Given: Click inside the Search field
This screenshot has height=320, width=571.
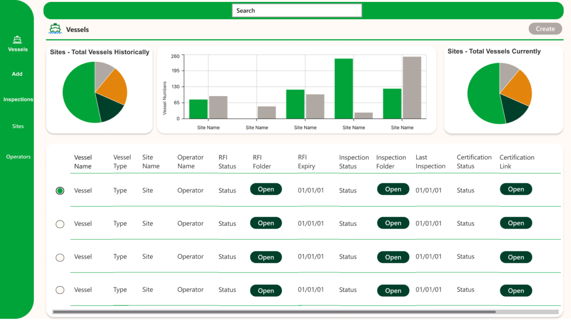Looking at the screenshot, I should [296, 10].
